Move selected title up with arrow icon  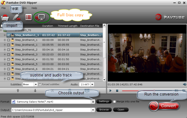click(x=18, y=91)
